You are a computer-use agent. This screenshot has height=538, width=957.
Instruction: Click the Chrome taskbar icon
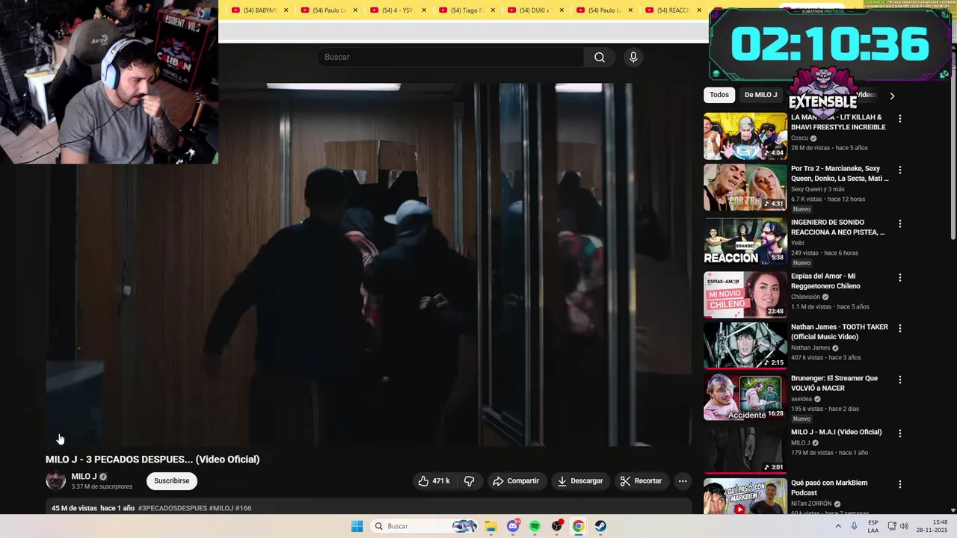tap(579, 526)
